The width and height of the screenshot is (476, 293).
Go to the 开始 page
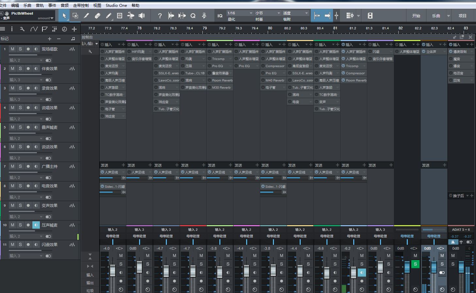[416, 16]
